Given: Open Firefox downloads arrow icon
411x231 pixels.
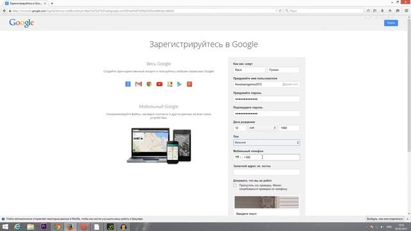Looking at the screenshot, I should tap(382, 11).
